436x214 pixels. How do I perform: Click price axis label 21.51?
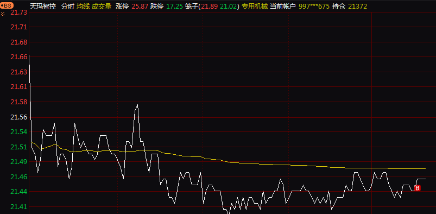[19, 147]
